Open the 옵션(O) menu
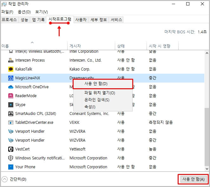 click(x=24, y=12)
